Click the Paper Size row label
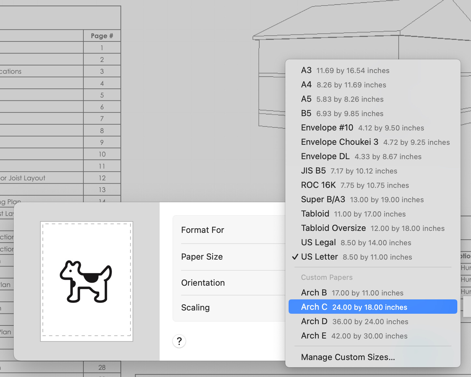471x377 pixels. pyautogui.click(x=202, y=257)
